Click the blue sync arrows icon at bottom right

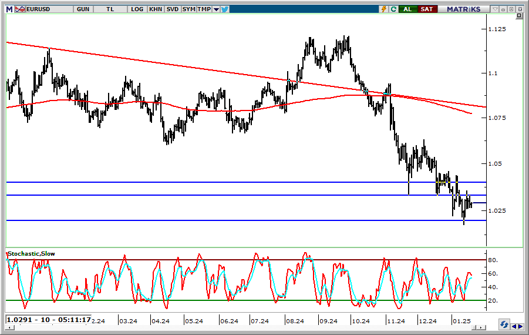tap(504, 324)
